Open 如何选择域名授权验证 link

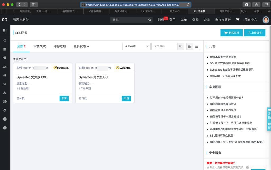tap(223, 104)
